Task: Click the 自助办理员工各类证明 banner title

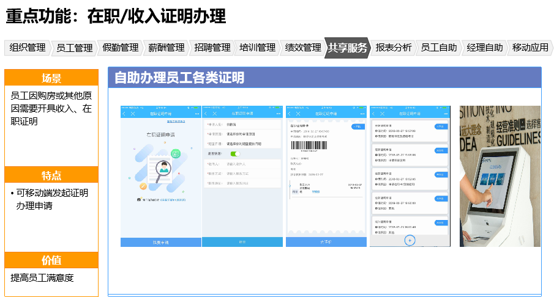Action: [x=179, y=78]
